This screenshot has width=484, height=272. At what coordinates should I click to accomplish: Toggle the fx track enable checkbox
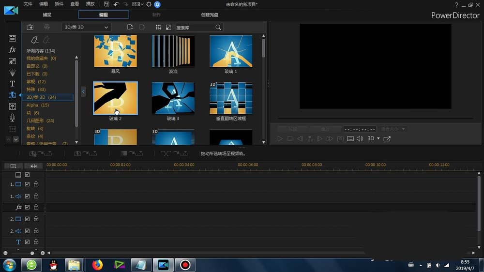coord(27,207)
